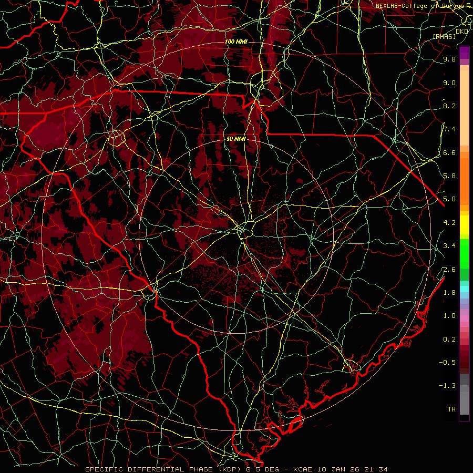Viewport: 473px width, 473px height.
Task: Click the 100 NMI range ring label
Action: coord(236,42)
